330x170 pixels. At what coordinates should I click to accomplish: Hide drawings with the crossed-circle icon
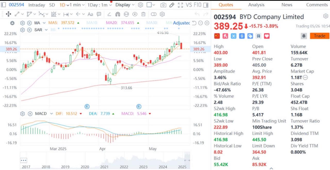pyautogui.click(x=126, y=14)
